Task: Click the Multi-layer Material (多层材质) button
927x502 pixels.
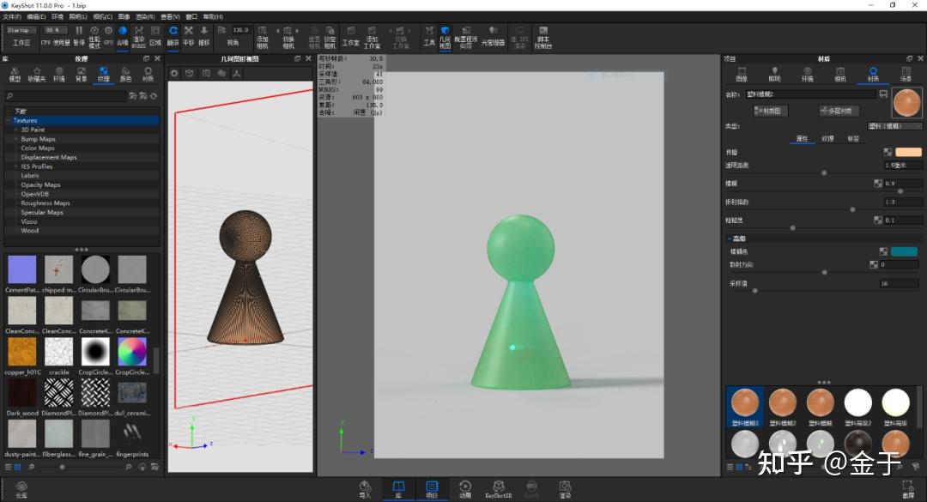Action: click(839, 111)
